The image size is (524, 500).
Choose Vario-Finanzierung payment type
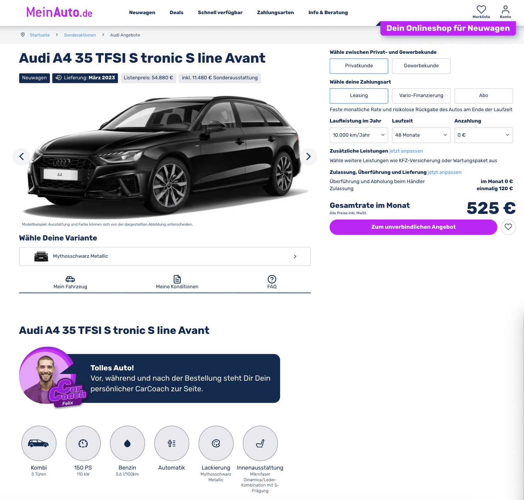click(x=421, y=96)
